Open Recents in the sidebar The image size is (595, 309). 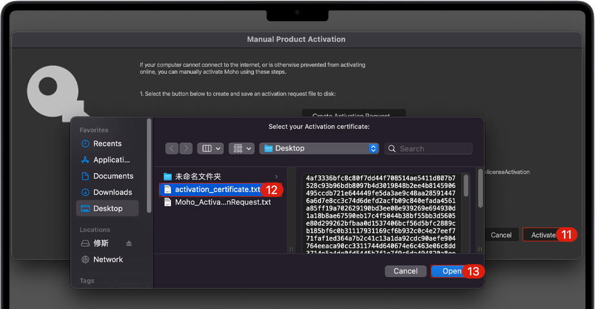(108, 144)
